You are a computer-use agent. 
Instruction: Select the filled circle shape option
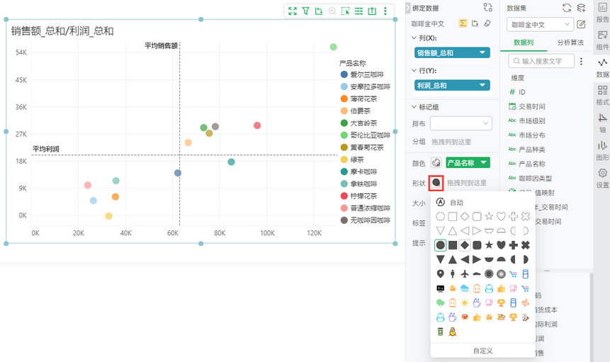tap(440, 245)
